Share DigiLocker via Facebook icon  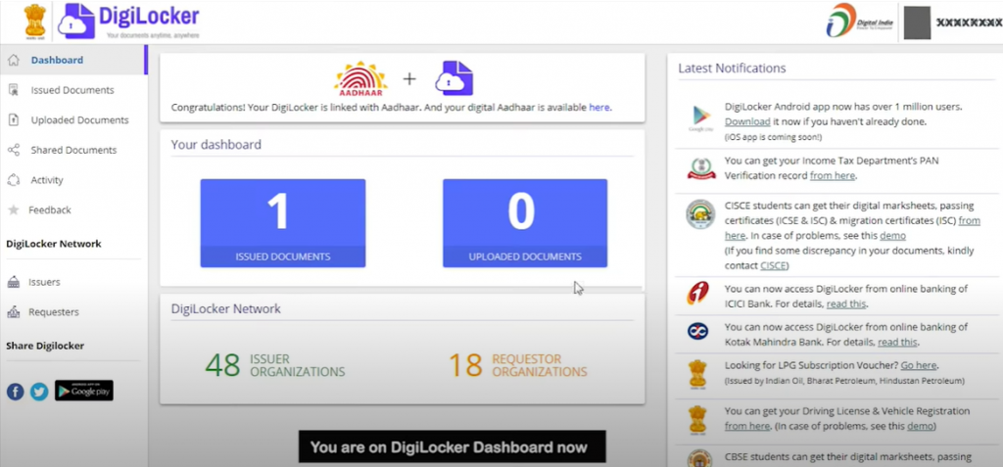coord(16,392)
